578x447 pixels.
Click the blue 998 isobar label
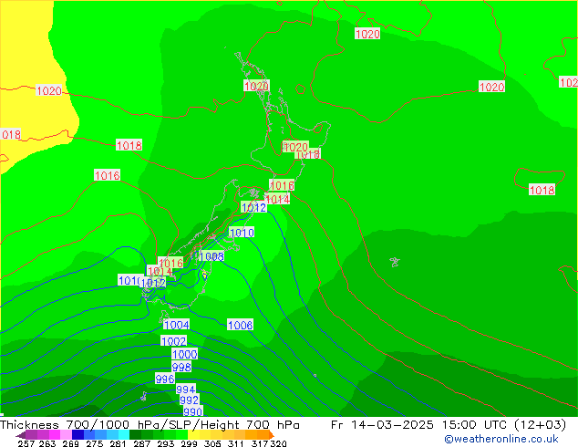[181, 367]
